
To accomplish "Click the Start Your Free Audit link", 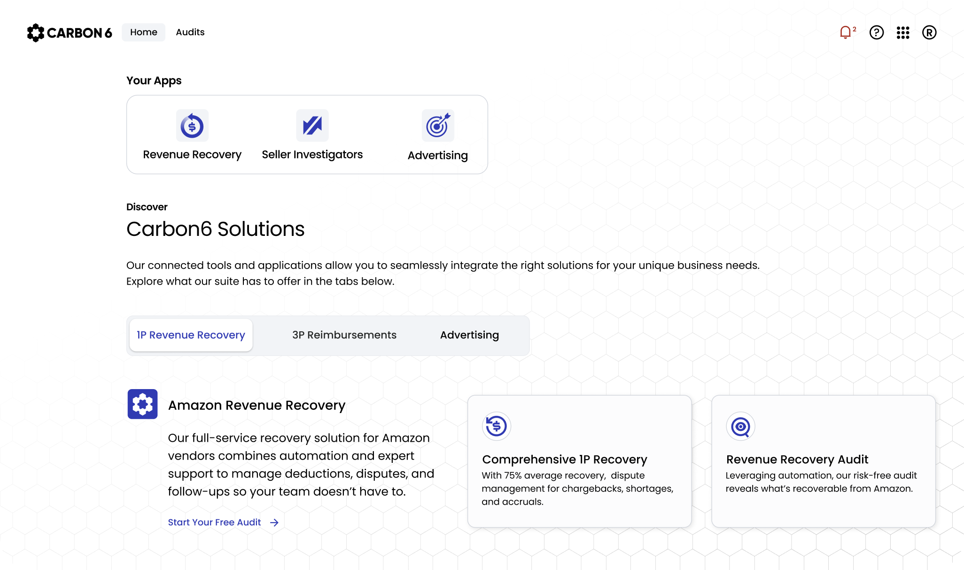I will click(214, 523).
